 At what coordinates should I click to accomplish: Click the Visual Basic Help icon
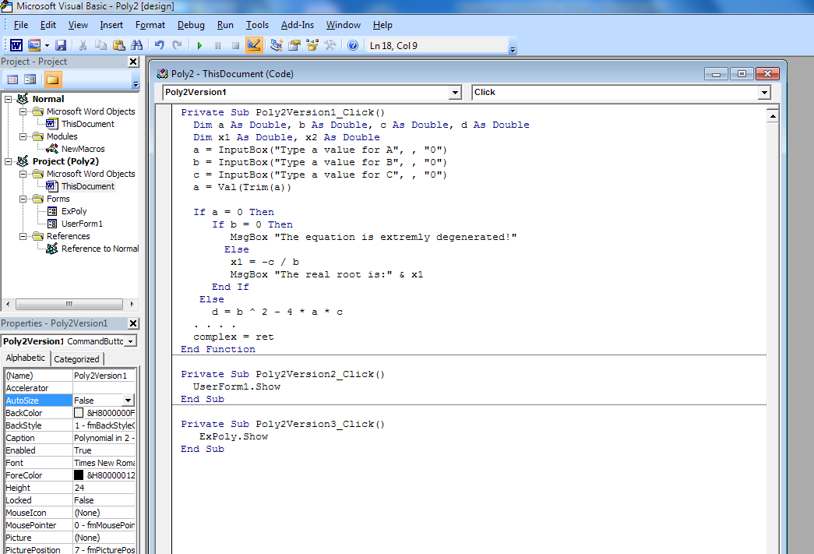click(x=353, y=45)
